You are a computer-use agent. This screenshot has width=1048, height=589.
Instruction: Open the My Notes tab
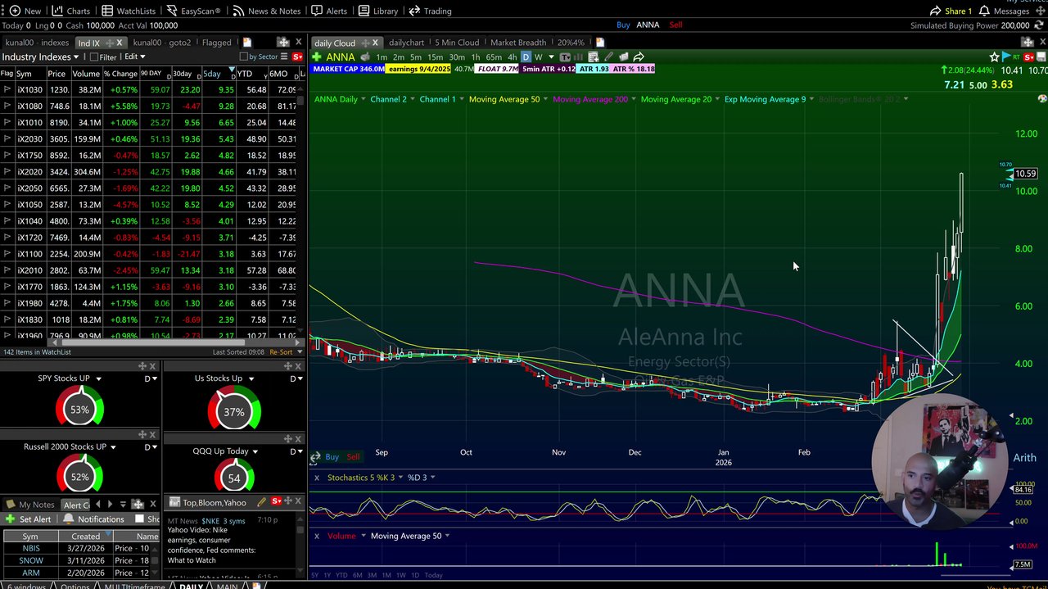31,505
